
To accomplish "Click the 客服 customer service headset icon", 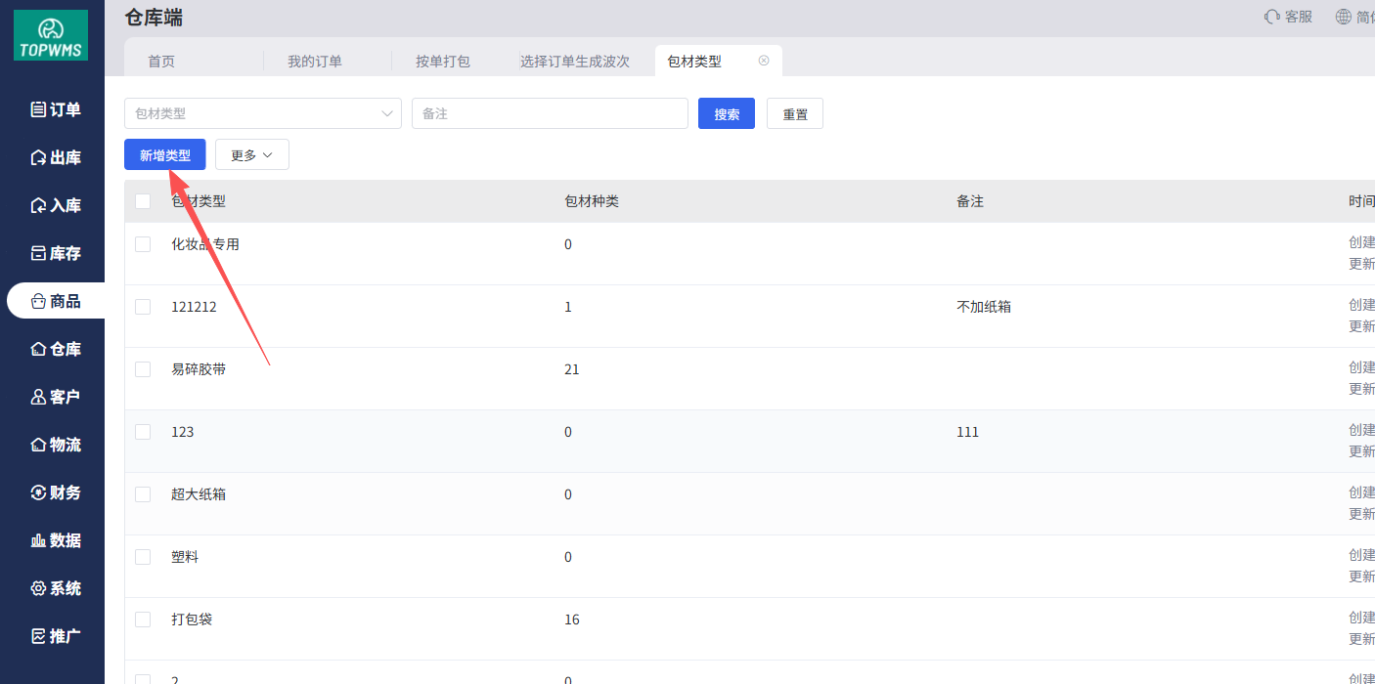I will coord(1272,17).
